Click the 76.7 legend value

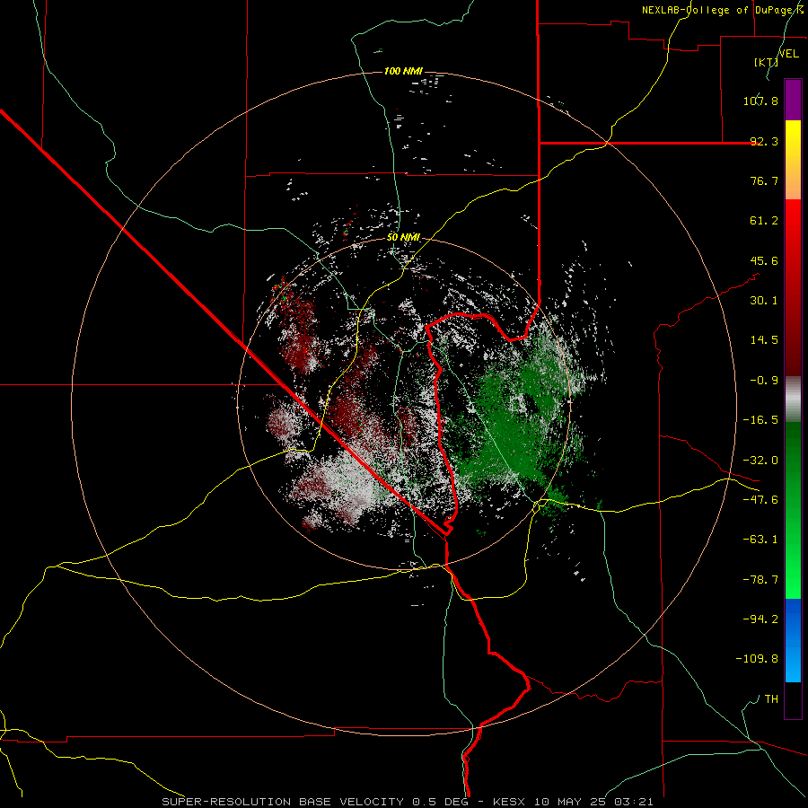click(764, 180)
